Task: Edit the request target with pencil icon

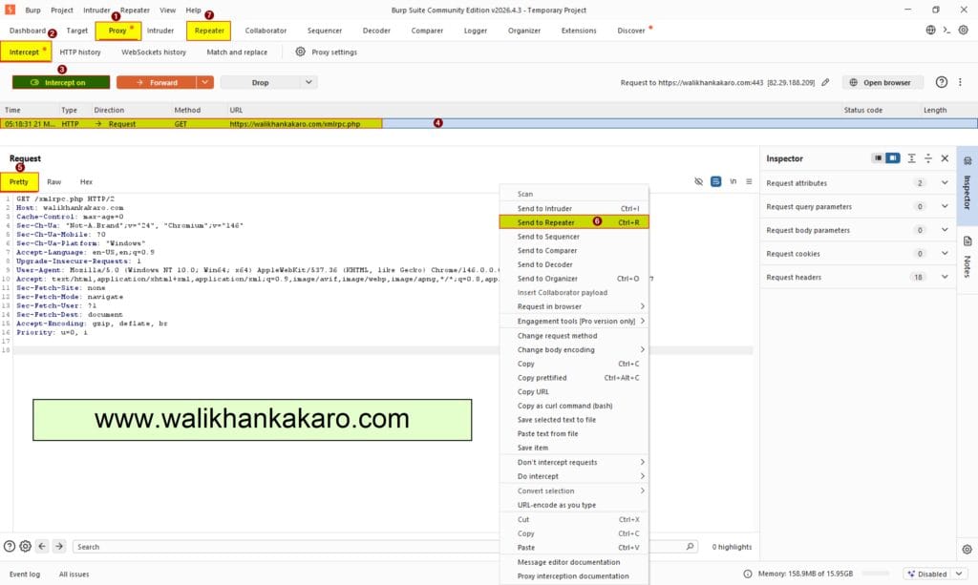Action: [825, 82]
